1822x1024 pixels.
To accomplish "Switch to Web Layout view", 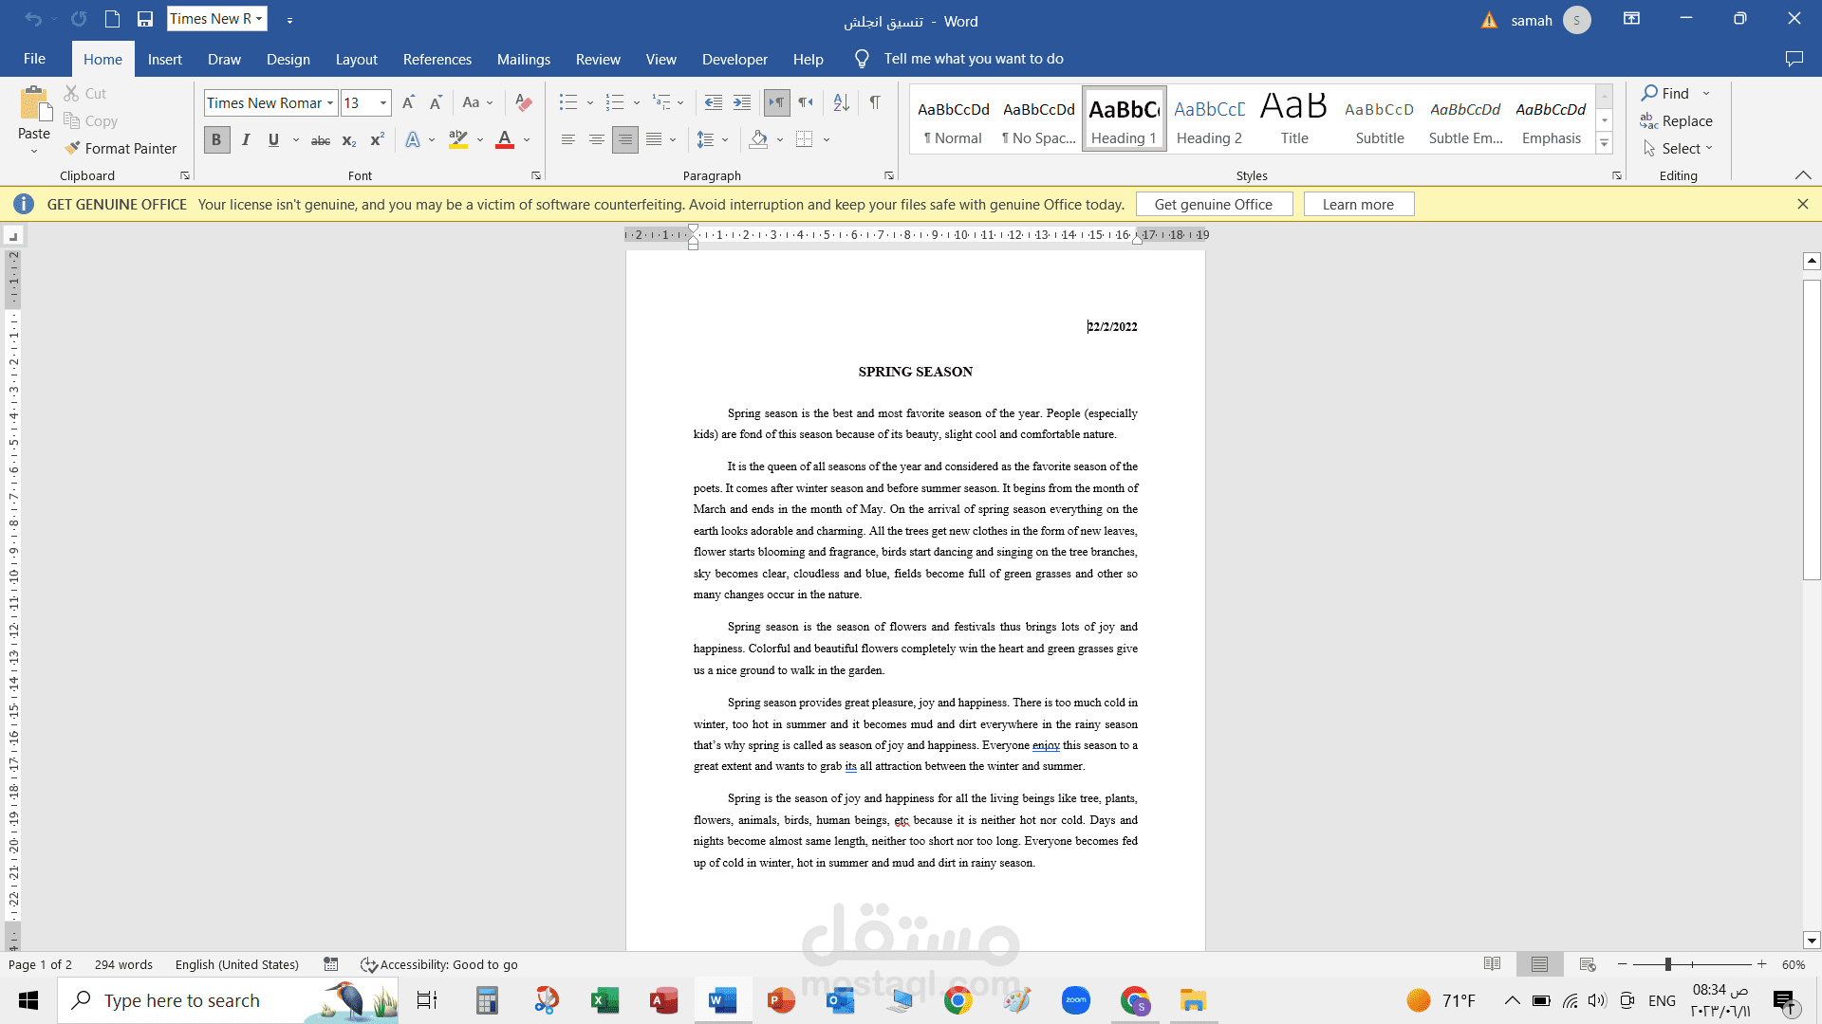I will point(1588,964).
